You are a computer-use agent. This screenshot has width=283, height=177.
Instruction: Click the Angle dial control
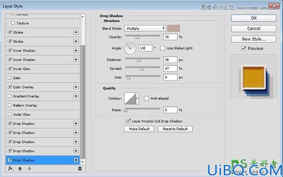(x=130, y=48)
